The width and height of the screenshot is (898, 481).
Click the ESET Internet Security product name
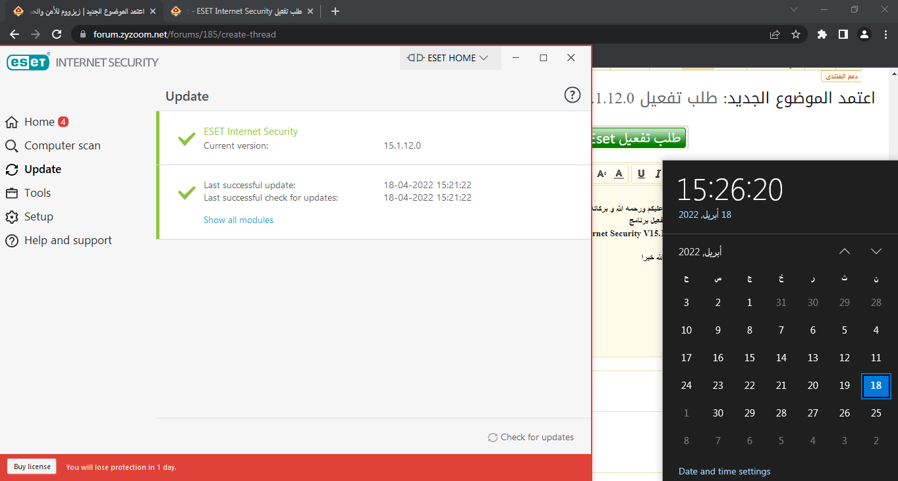[x=250, y=132]
